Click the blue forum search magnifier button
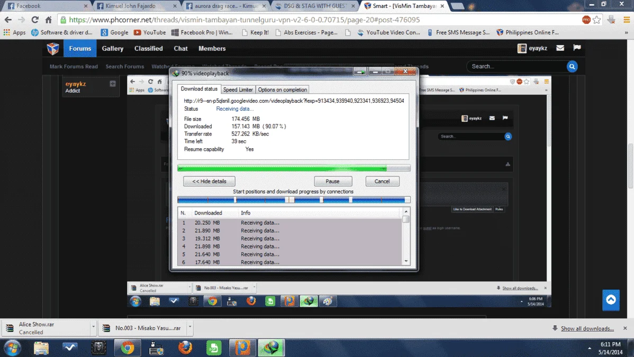This screenshot has width=634, height=357. pos(572,66)
